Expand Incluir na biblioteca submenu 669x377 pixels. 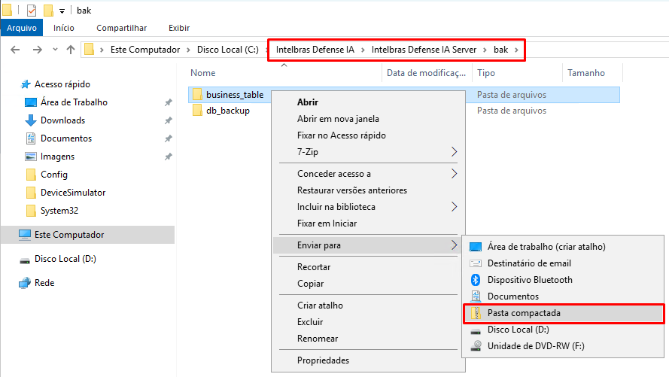(368, 207)
